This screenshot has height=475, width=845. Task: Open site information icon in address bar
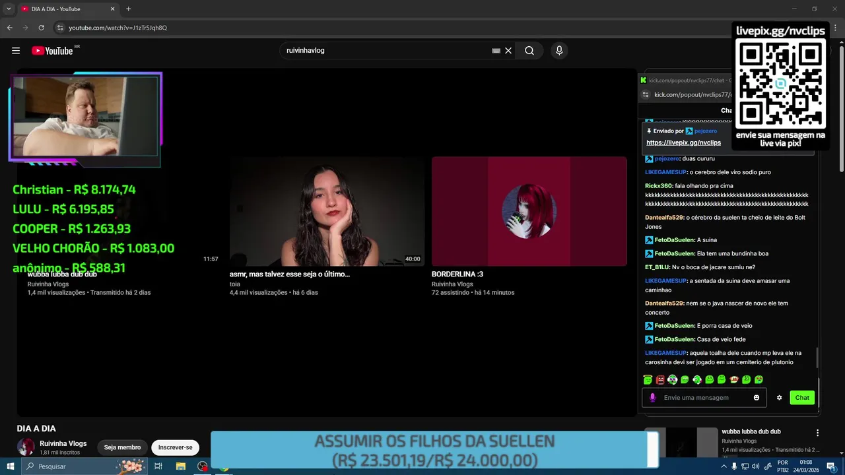[59, 28]
